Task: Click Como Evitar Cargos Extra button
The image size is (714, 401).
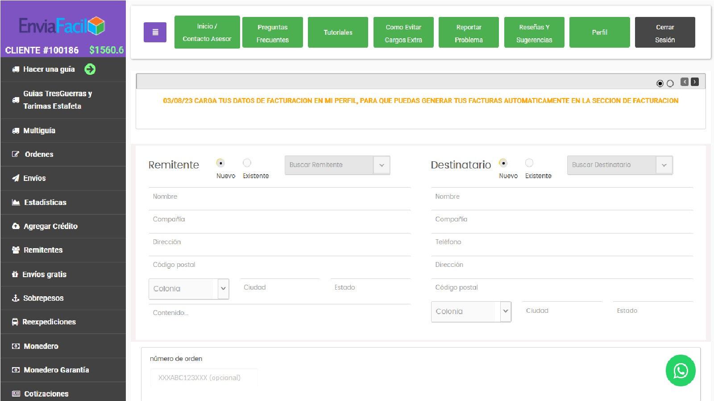Action: (403, 32)
